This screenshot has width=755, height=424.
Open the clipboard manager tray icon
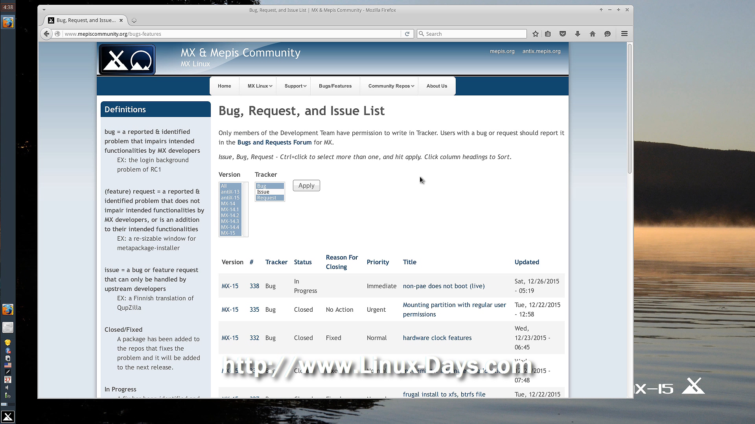pyautogui.click(x=7, y=358)
